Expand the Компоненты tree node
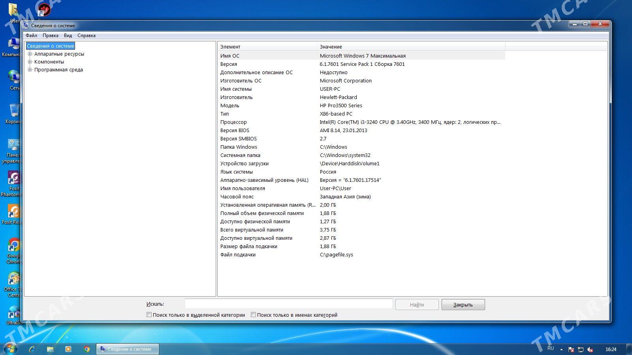 click(30, 62)
